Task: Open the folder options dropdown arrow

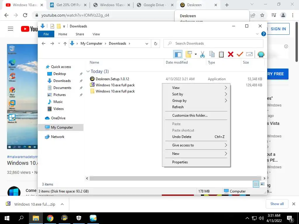Action: [x=196, y=54]
